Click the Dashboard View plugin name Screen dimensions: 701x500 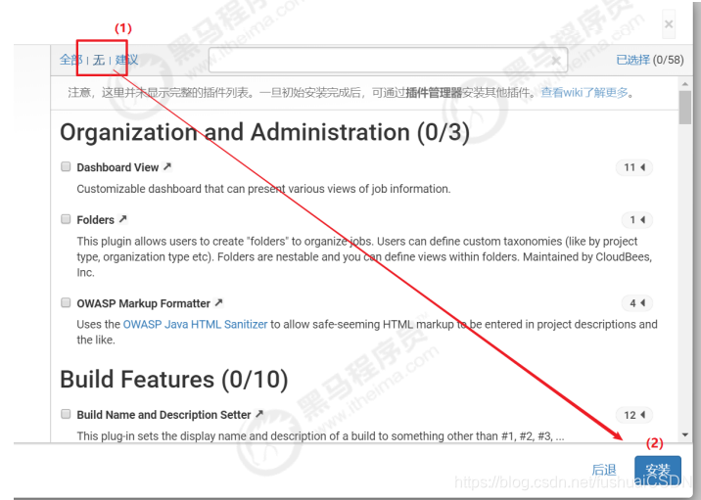tap(117, 167)
